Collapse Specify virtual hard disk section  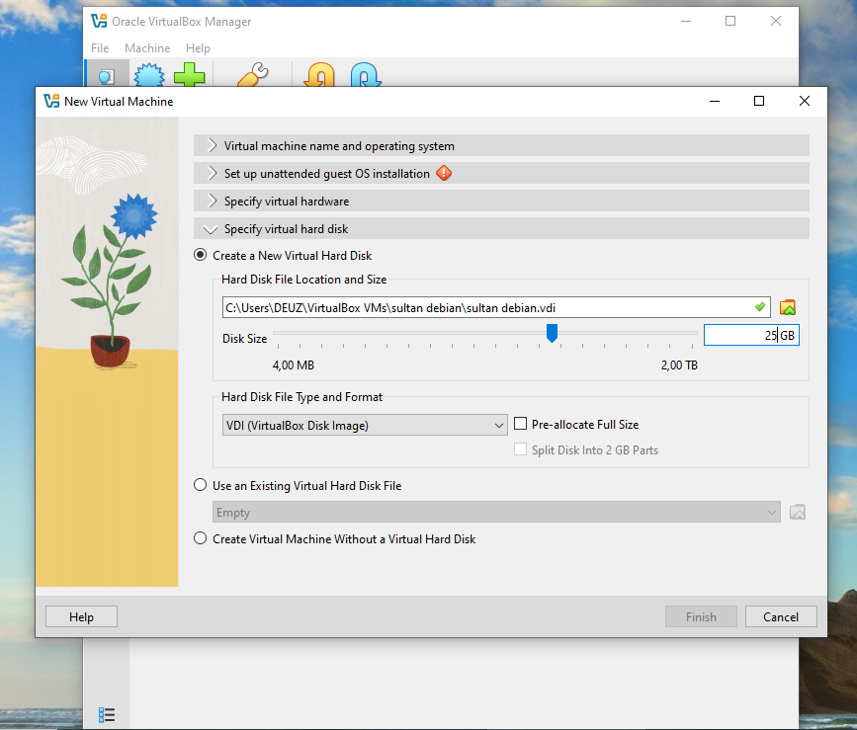click(501, 229)
